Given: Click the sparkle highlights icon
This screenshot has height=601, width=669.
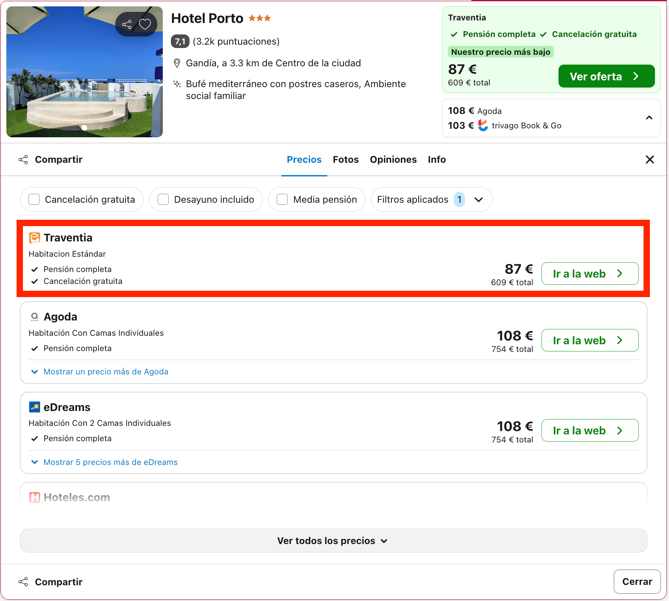Looking at the screenshot, I should tap(177, 84).
